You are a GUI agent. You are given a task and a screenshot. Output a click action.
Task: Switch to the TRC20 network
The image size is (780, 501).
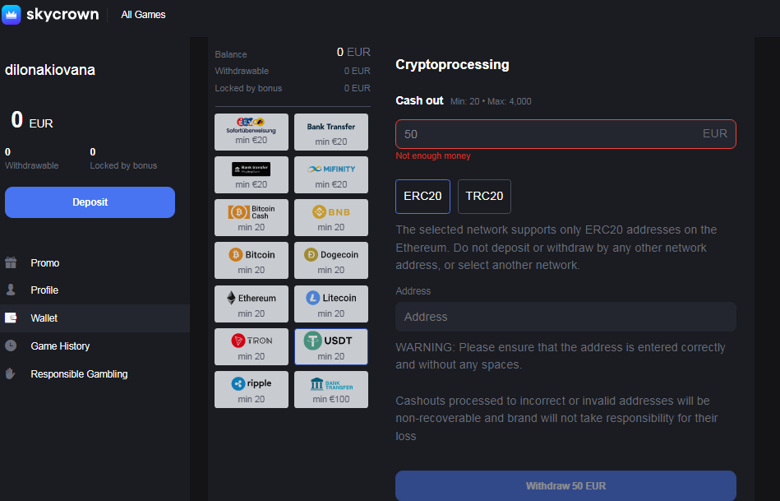pos(484,197)
